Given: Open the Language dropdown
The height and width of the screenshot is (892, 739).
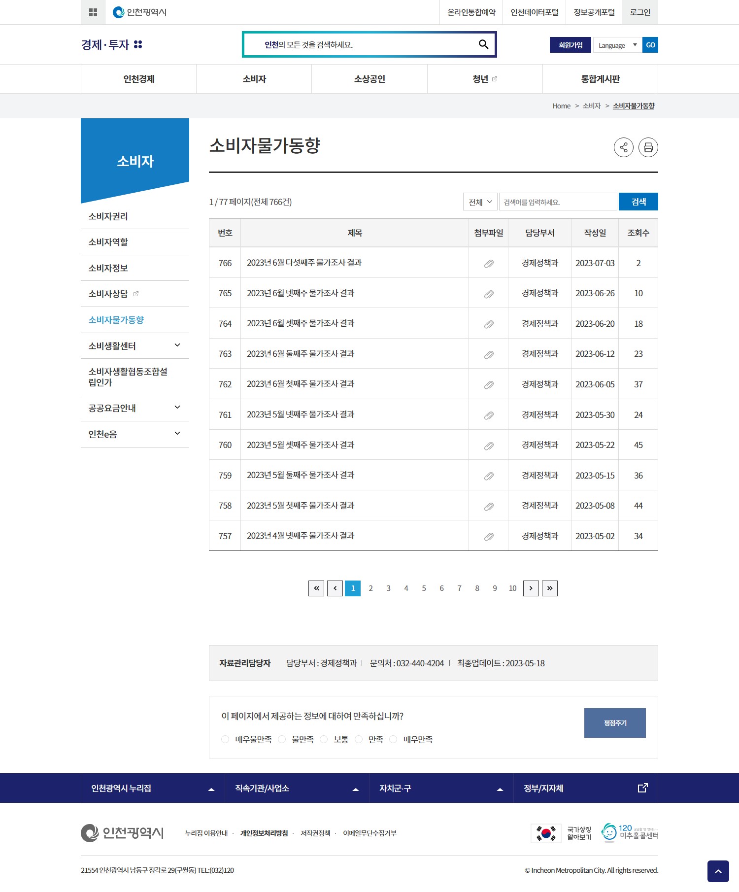Looking at the screenshot, I should pos(618,45).
